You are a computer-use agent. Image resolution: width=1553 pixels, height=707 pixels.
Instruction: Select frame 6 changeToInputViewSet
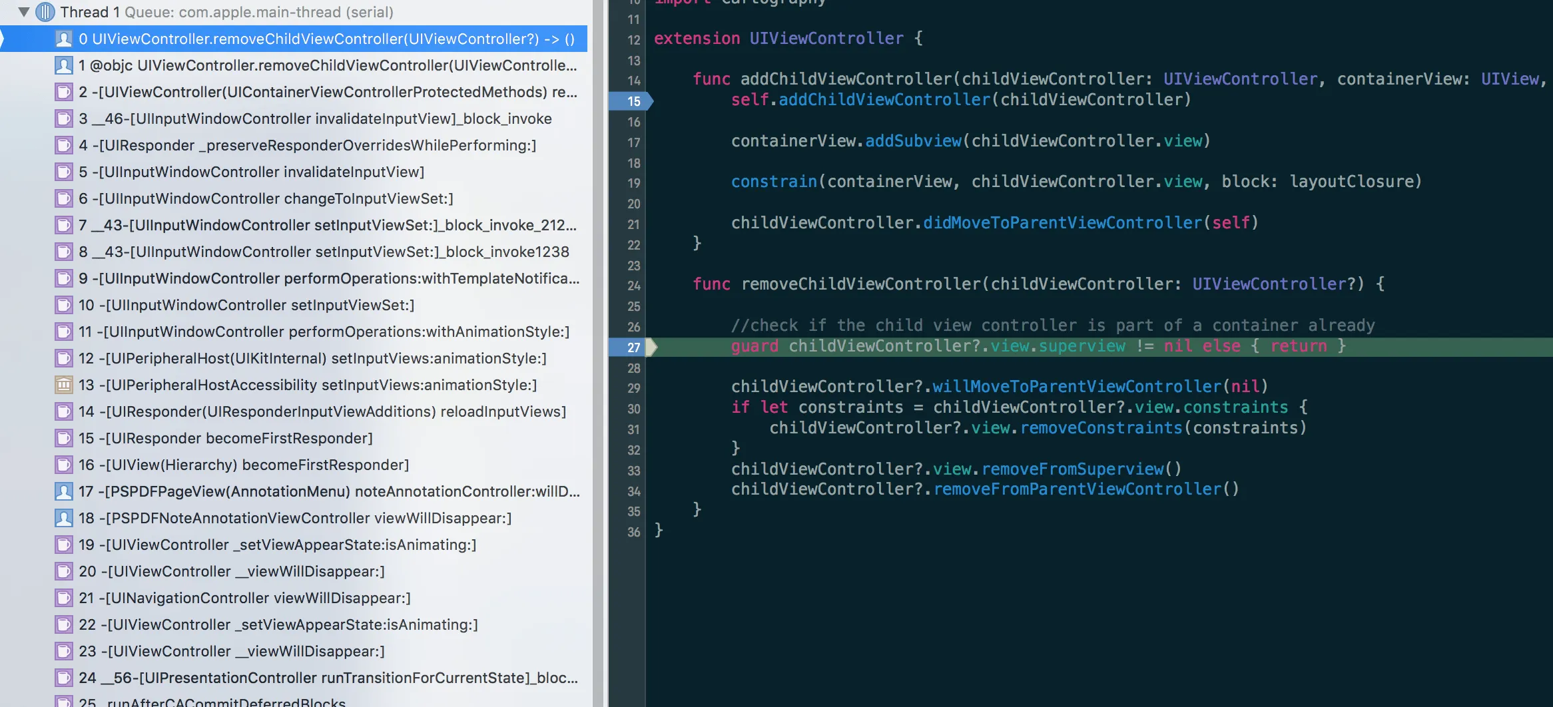click(x=265, y=198)
